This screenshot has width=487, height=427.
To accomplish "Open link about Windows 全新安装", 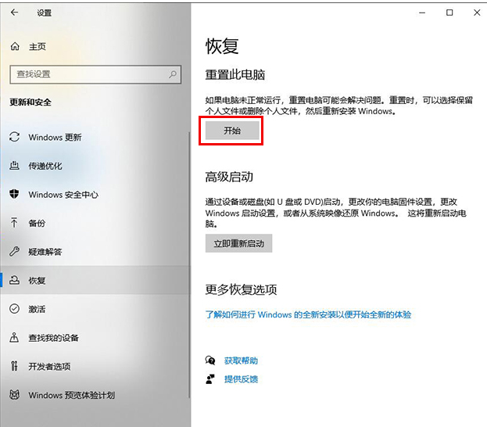I will [x=308, y=314].
